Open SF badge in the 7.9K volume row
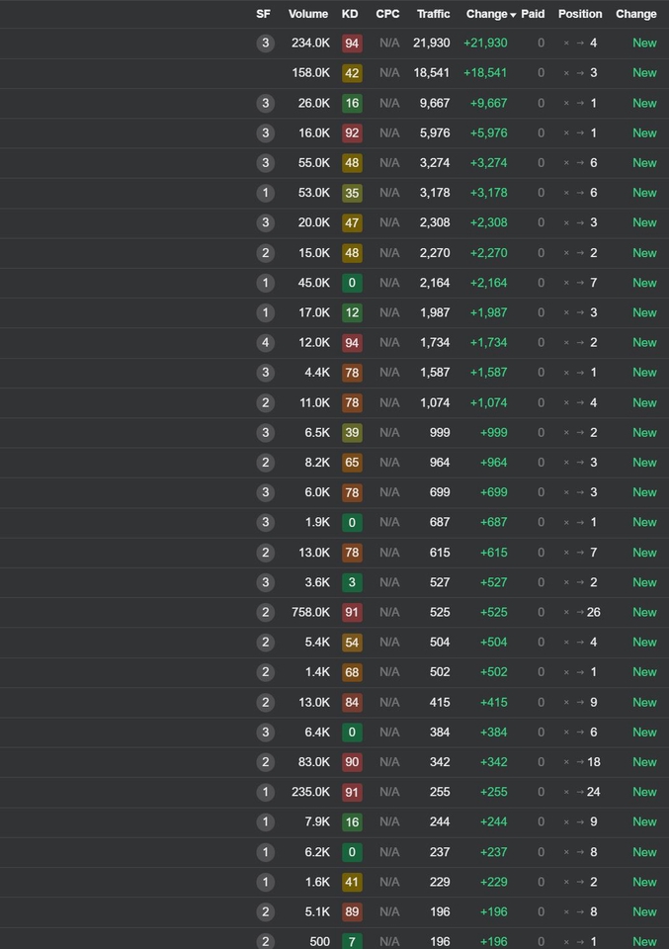The width and height of the screenshot is (669, 949). (265, 821)
